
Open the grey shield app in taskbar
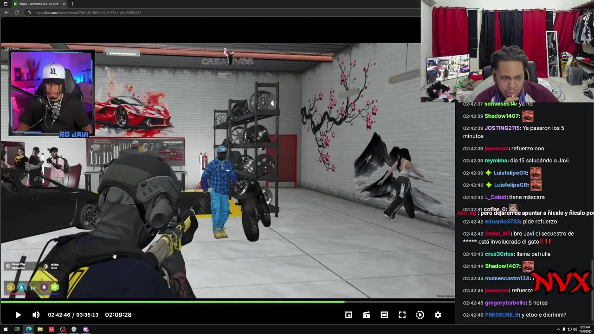click(74, 329)
